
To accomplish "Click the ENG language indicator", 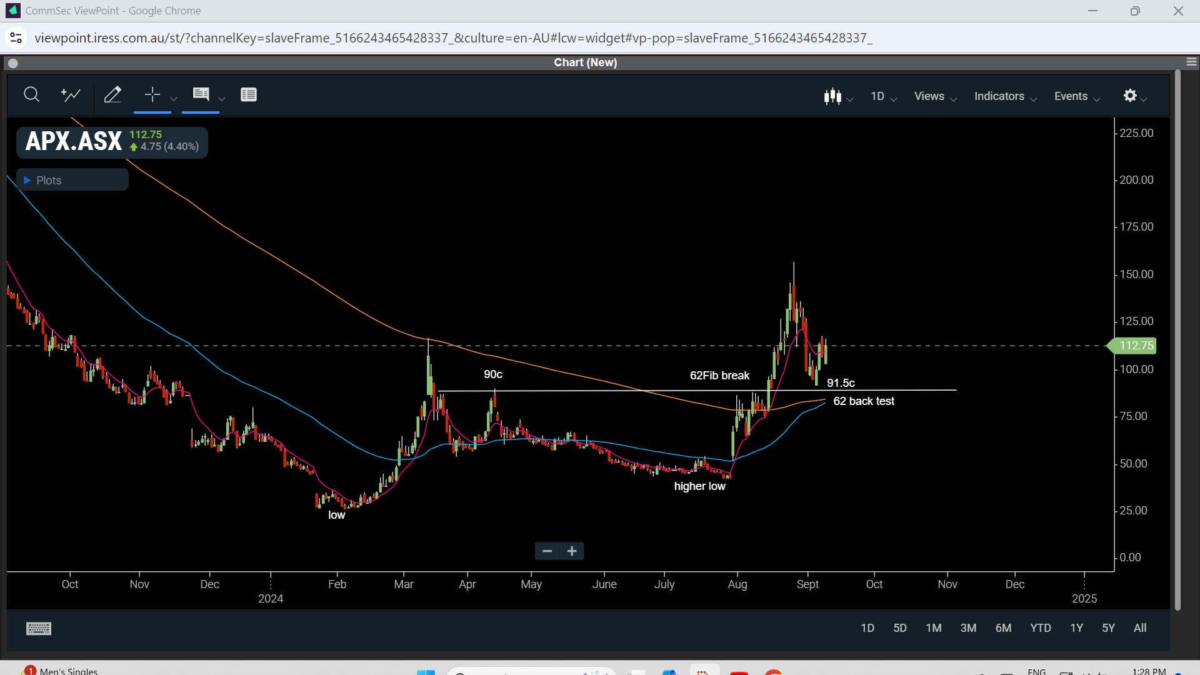I will (x=1036, y=671).
